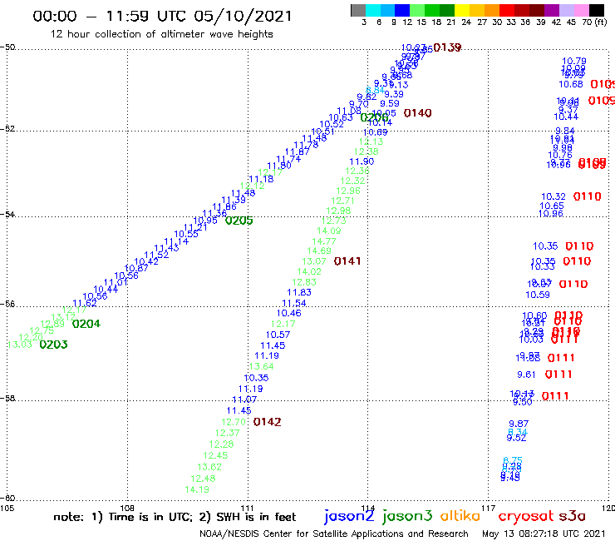Viewport: 615px width, 541px height.
Task: Click the cryosat satellite legend label
Action: tap(526, 517)
